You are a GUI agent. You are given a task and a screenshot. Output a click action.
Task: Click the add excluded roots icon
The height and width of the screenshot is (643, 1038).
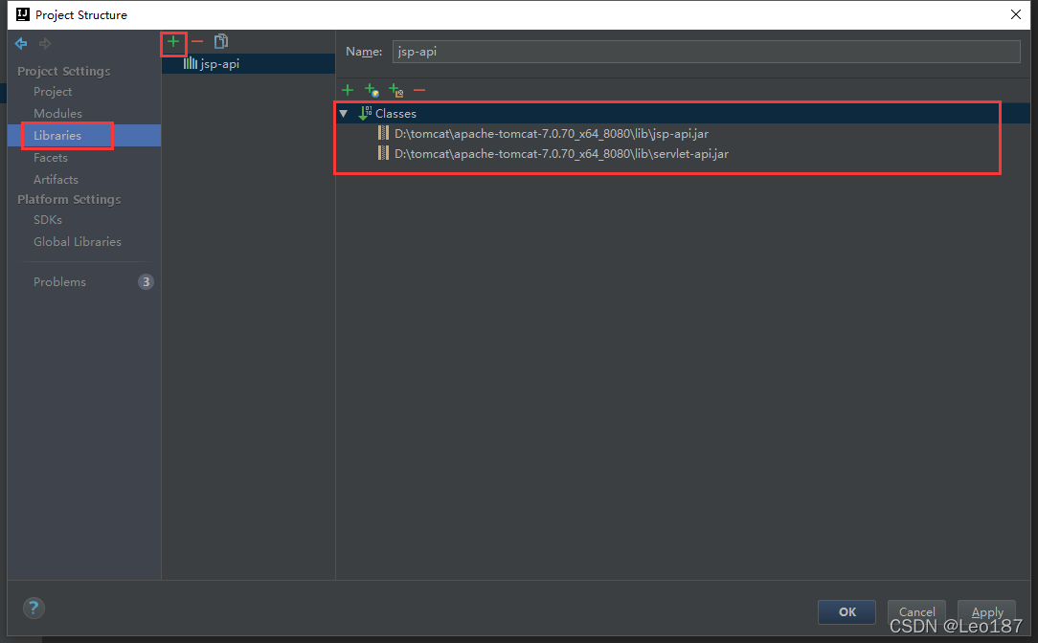pyautogui.click(x=395, y=90)
